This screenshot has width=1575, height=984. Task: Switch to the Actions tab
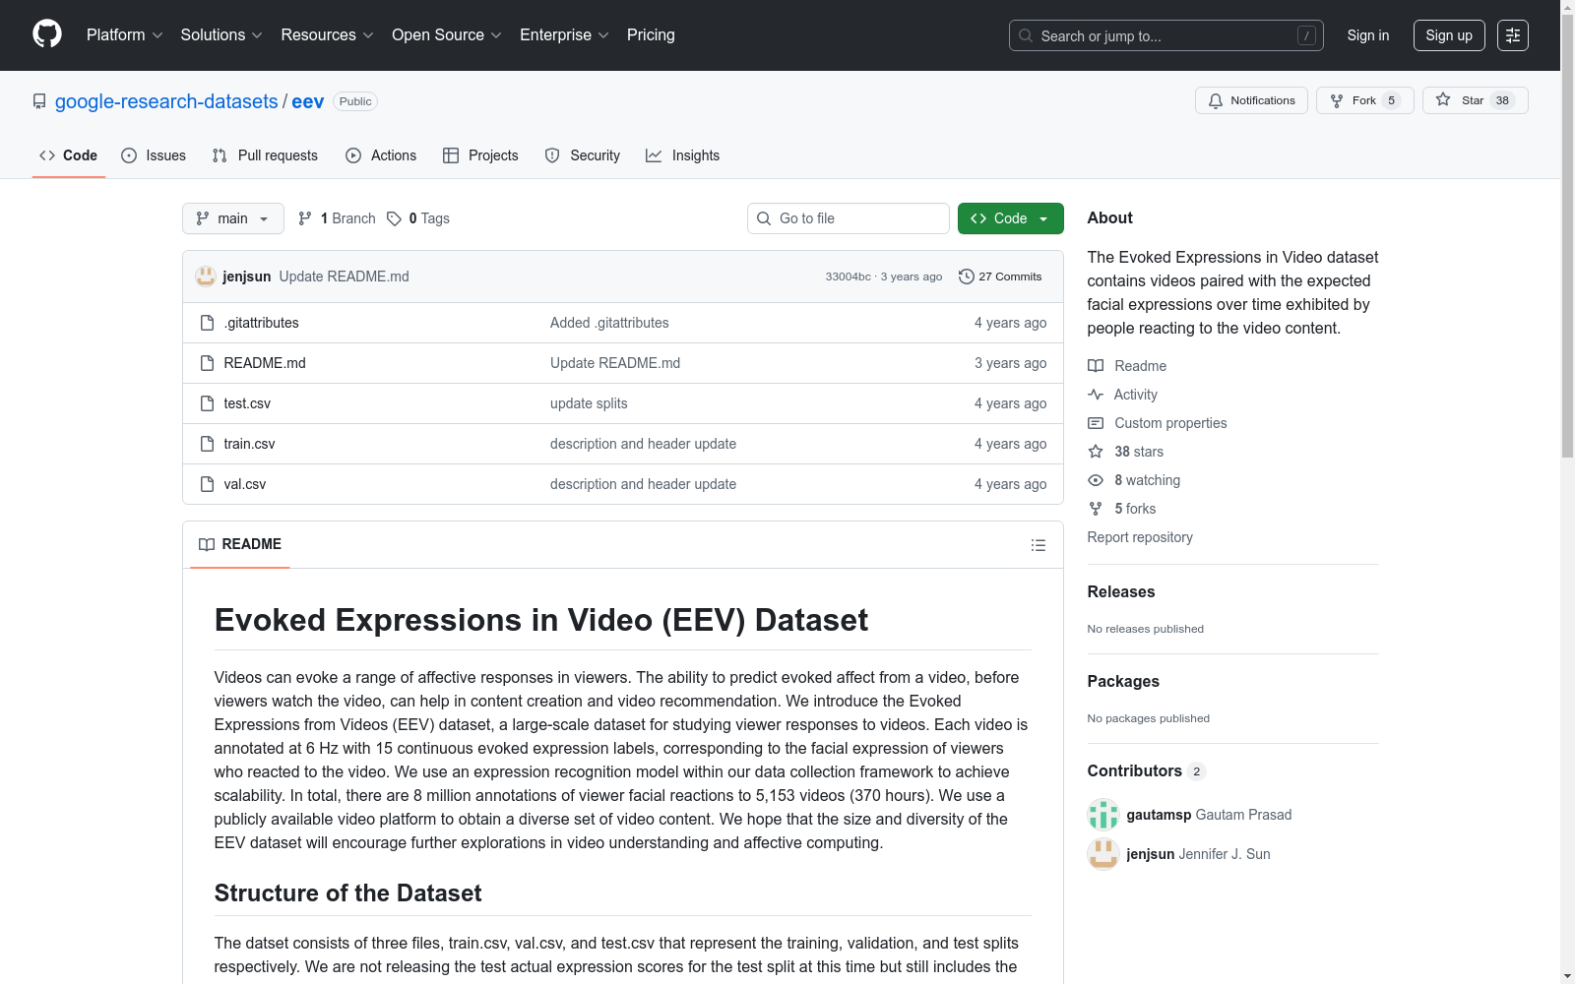coord(381,155)
